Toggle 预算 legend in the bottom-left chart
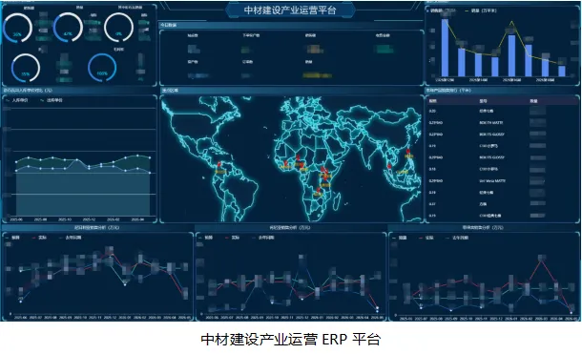582x354 pixels. coord(12,238)
